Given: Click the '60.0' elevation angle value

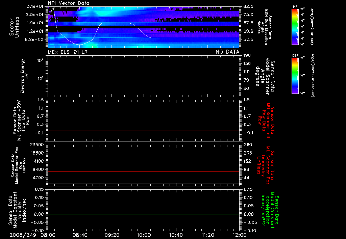Looking at the screenshot, I should (248, 31).
